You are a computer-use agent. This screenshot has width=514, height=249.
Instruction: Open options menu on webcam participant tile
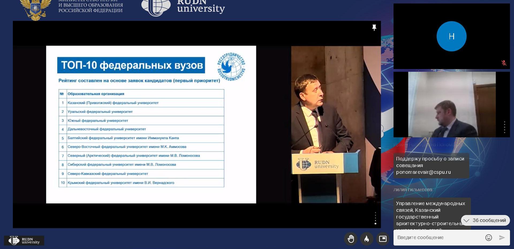pos(504,127)
